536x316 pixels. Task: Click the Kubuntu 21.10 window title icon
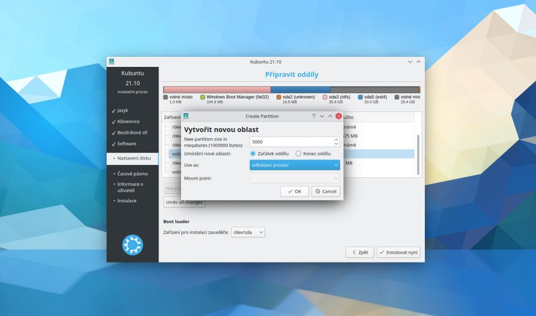112,61
